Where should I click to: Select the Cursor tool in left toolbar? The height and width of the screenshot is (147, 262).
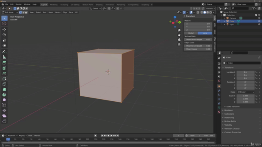(x=5, y=24)
